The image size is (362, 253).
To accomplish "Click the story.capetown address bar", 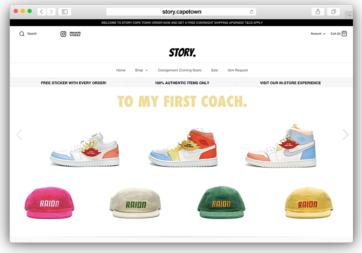I will [181, 12].
